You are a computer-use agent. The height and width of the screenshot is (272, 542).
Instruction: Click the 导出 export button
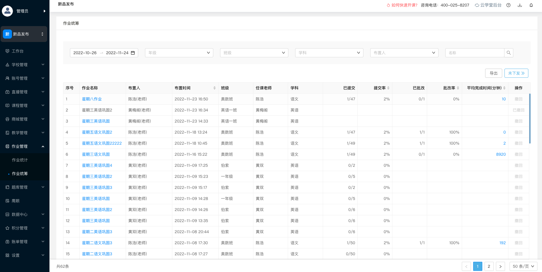tap(493, 73)
